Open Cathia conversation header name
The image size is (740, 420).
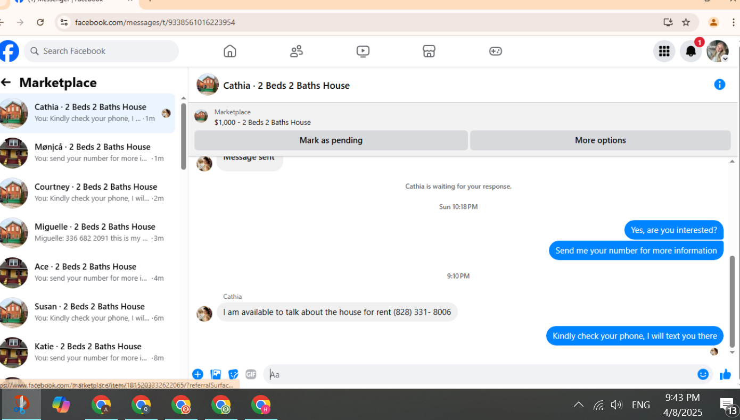pyautogui.click(x=286, y=86)
